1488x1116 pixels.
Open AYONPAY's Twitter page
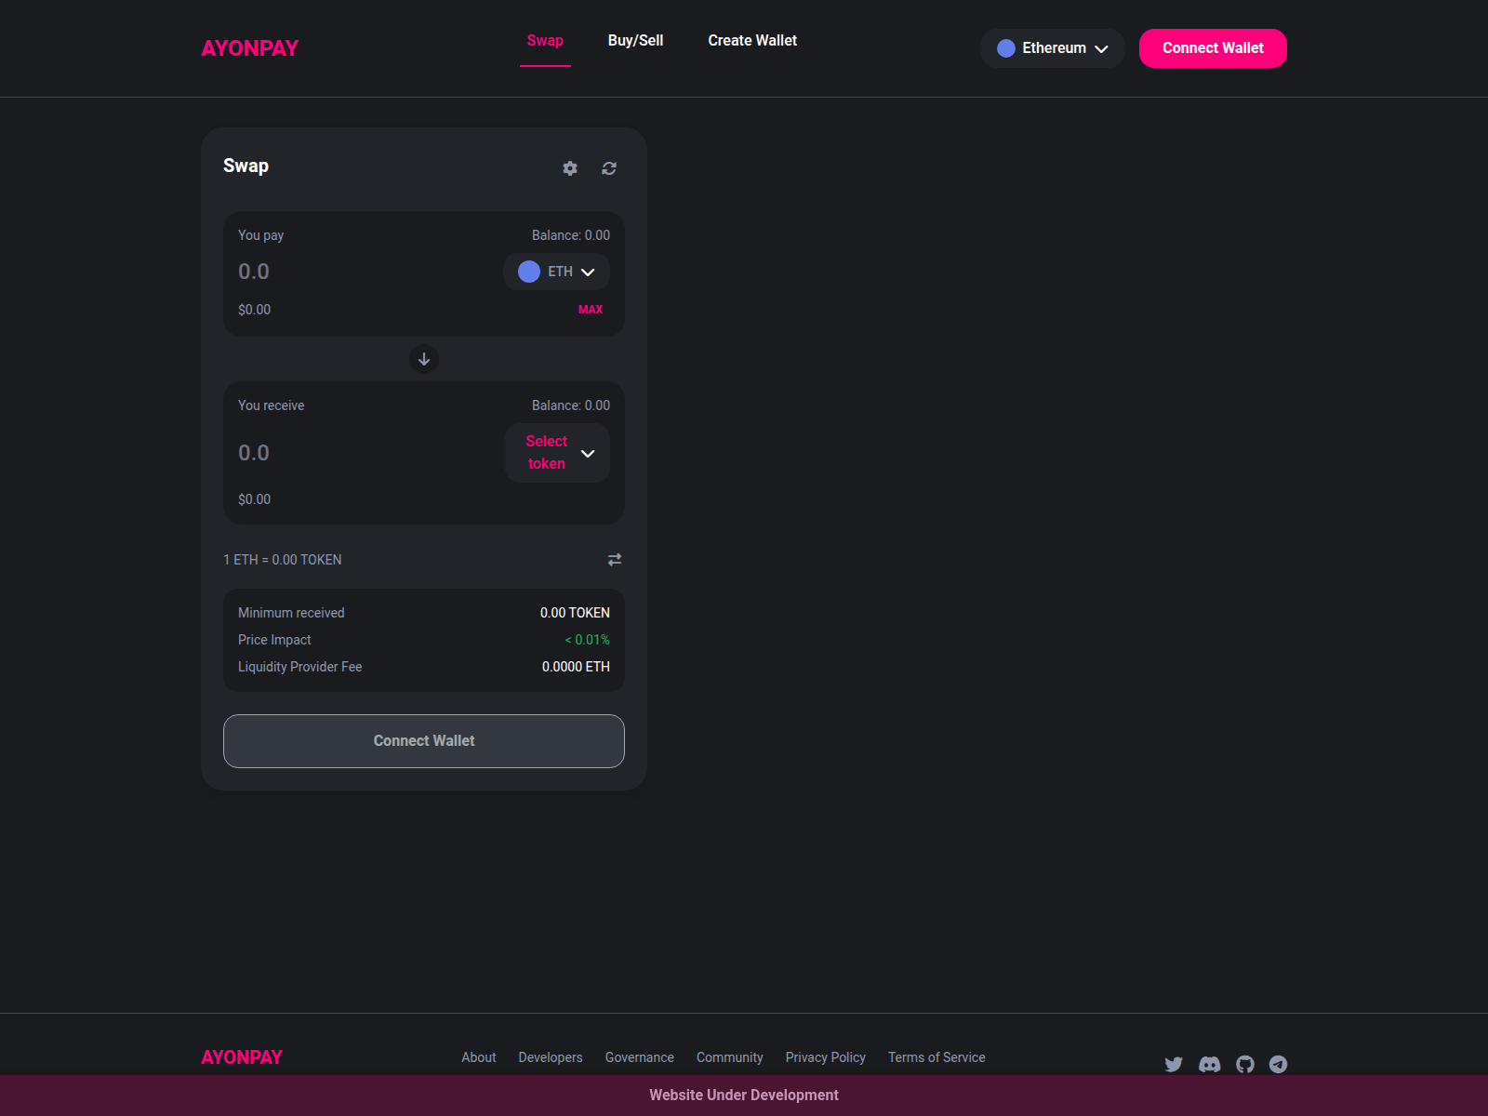point(1174,1064)
